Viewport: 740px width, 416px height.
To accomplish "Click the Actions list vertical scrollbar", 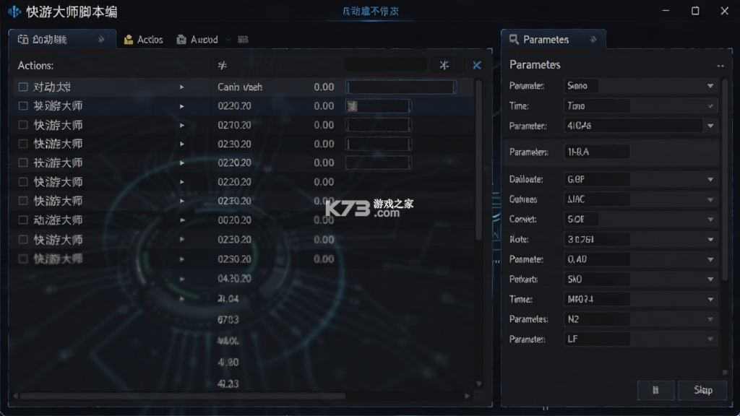I will [x=478, y=160].
